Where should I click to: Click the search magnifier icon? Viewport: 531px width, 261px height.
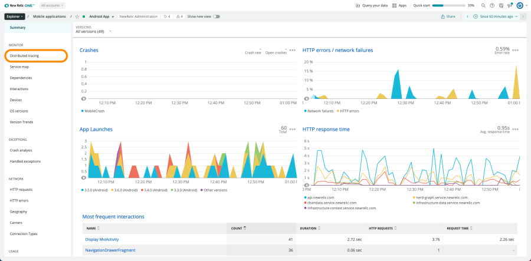pyautogui.click(x=483, y=5)
